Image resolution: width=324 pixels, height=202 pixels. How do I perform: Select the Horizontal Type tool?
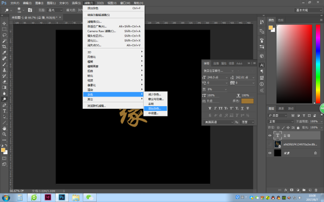click(4, 111)
